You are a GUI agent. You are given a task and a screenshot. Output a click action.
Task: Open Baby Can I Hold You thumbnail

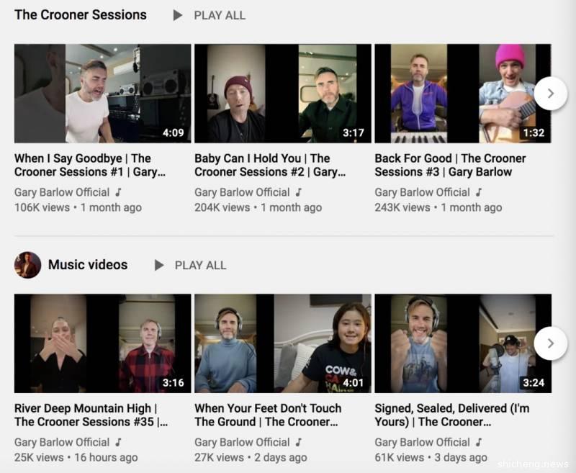pos(282,94)
